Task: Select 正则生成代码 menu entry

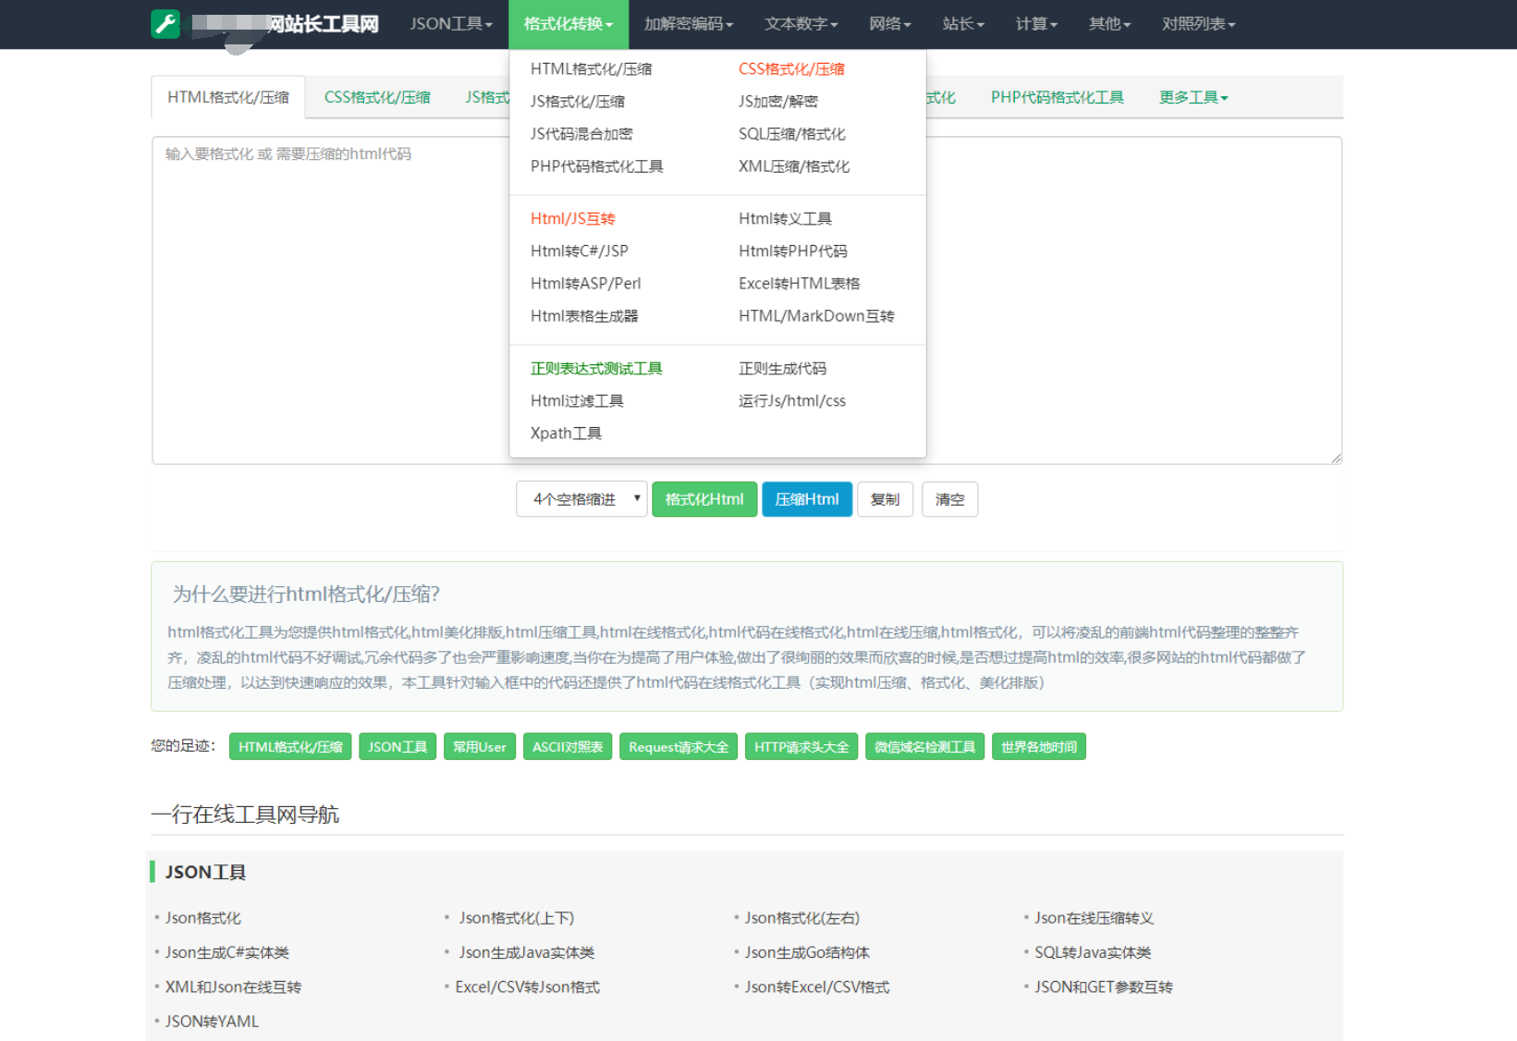Action: coord(782,368)
